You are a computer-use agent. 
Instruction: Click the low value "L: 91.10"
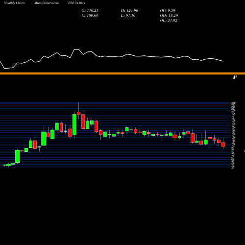point(128,16)
